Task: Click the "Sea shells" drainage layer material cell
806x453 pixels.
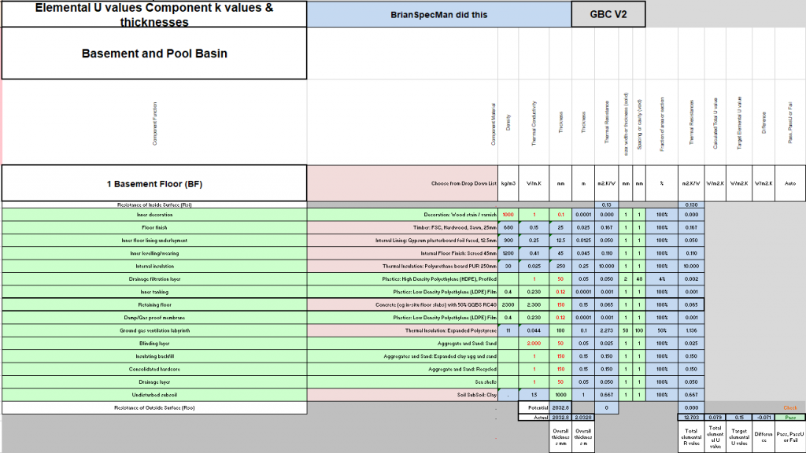Action: [x=402, y=382]
